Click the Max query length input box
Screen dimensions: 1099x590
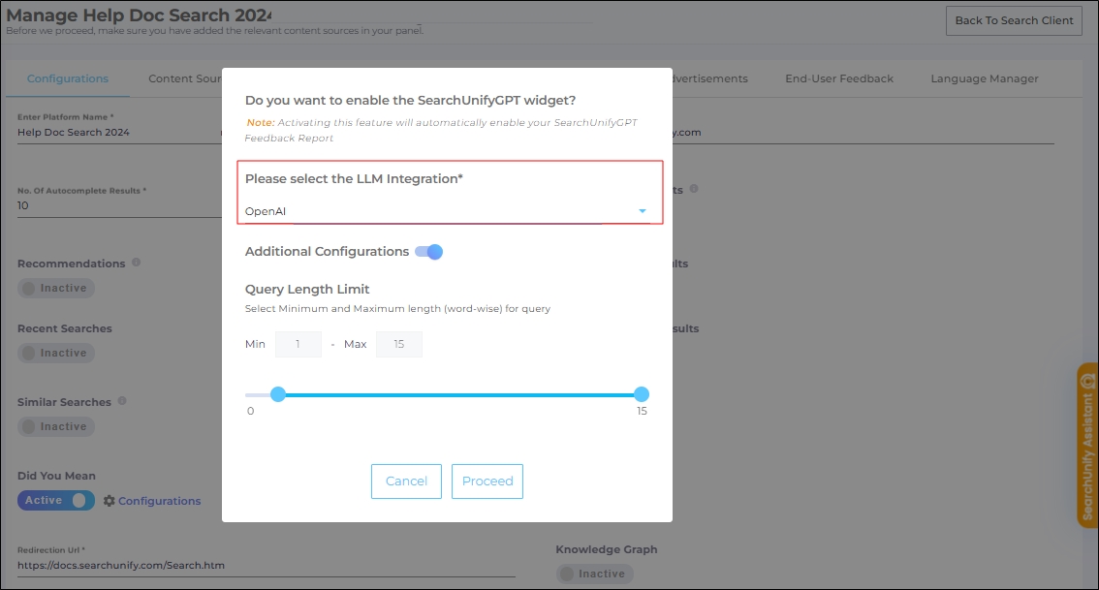(398, 345)
